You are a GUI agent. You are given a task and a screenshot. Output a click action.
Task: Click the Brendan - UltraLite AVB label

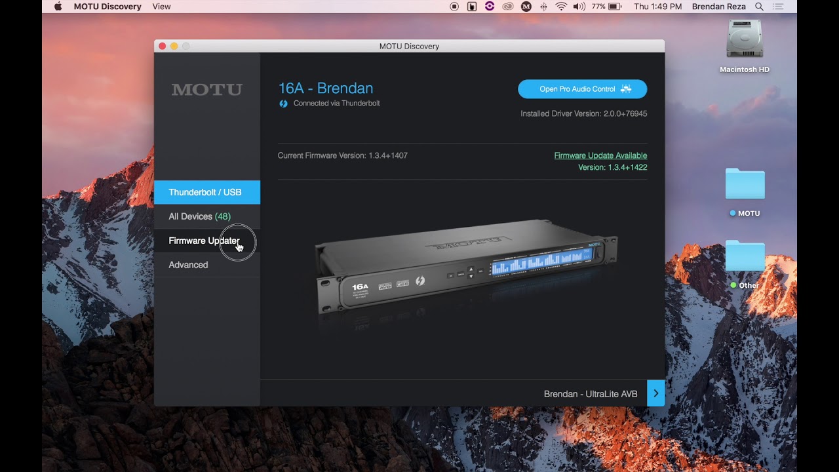click(x=591, y=394)
